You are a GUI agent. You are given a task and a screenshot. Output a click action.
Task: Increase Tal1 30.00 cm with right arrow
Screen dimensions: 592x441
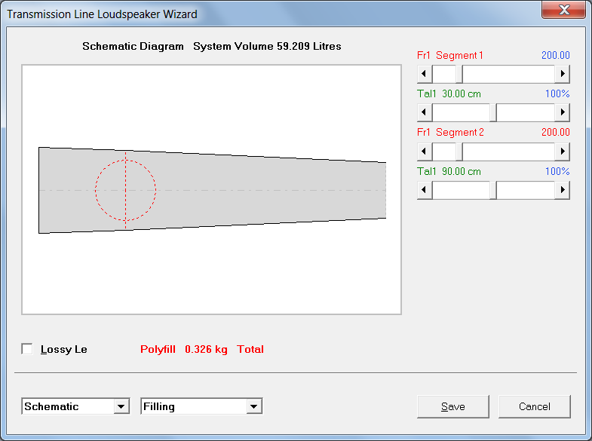tap(562, 112)
